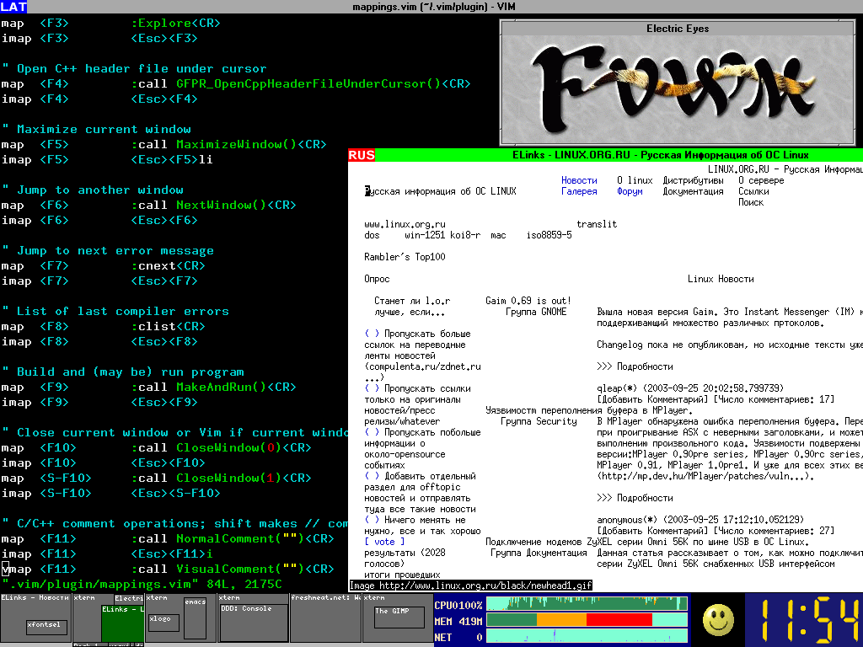The height and width of the screenshot is (647, 863).
Task: Select the DDD: Console mini-window in the pager
Action: coord(254,623)
